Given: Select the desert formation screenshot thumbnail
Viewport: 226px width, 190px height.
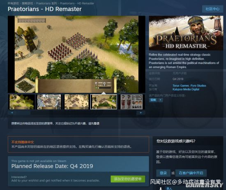Looking at the screenshot, I should (x=76, y=102).
